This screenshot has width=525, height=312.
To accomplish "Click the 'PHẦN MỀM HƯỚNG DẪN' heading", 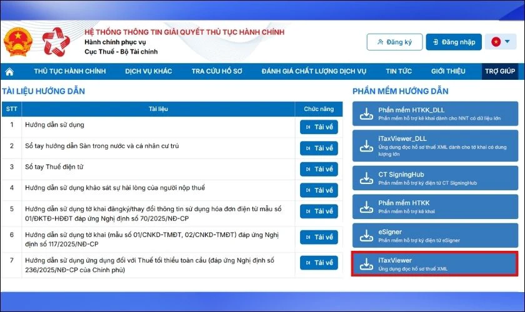I will (x=400, y=91).
